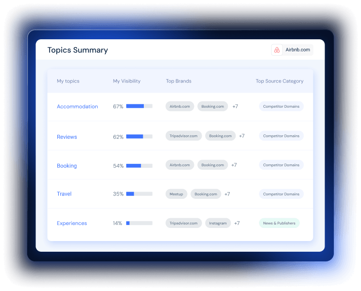Open the Experiences topic link
361x291 pixels.
(x=72, y=223)
